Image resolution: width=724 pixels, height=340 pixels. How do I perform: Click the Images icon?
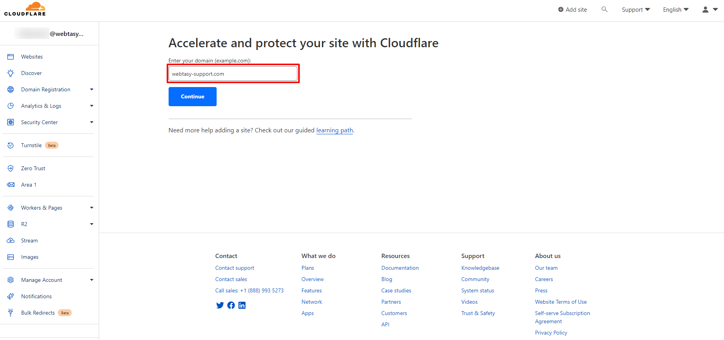(x=11, y=257)
